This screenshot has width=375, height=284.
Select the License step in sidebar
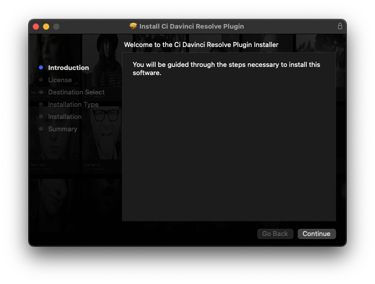pyautogui.click(x=60, y=80)
